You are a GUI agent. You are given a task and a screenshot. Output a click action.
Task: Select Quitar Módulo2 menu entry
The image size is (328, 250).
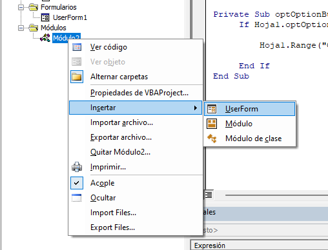pos(136,152)
